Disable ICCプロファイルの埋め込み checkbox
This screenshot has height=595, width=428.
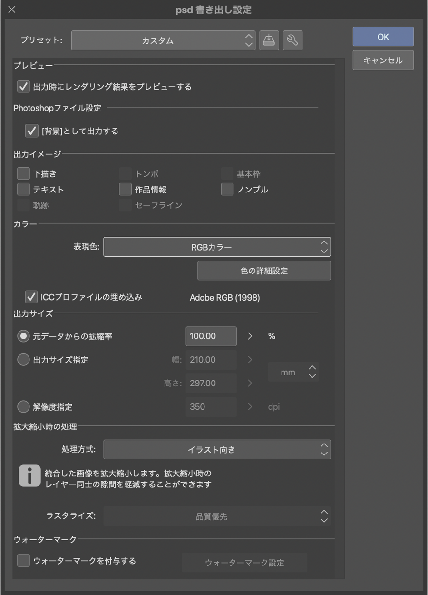pos(31,297)
